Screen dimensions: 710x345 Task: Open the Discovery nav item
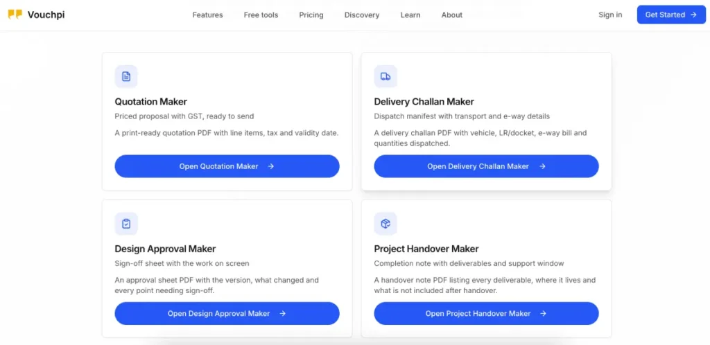pyautogui.click(x=362, y=15)
